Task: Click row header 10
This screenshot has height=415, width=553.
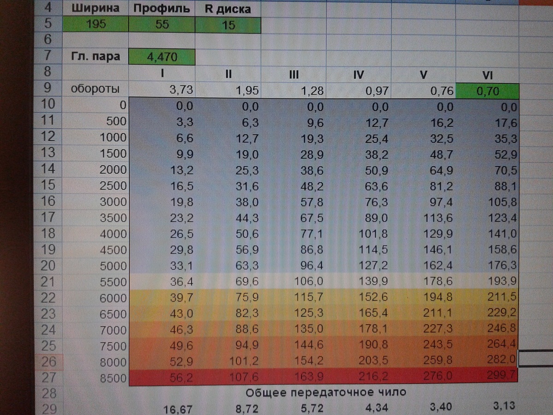Action: pyautogui.click(x=48, y=104)
